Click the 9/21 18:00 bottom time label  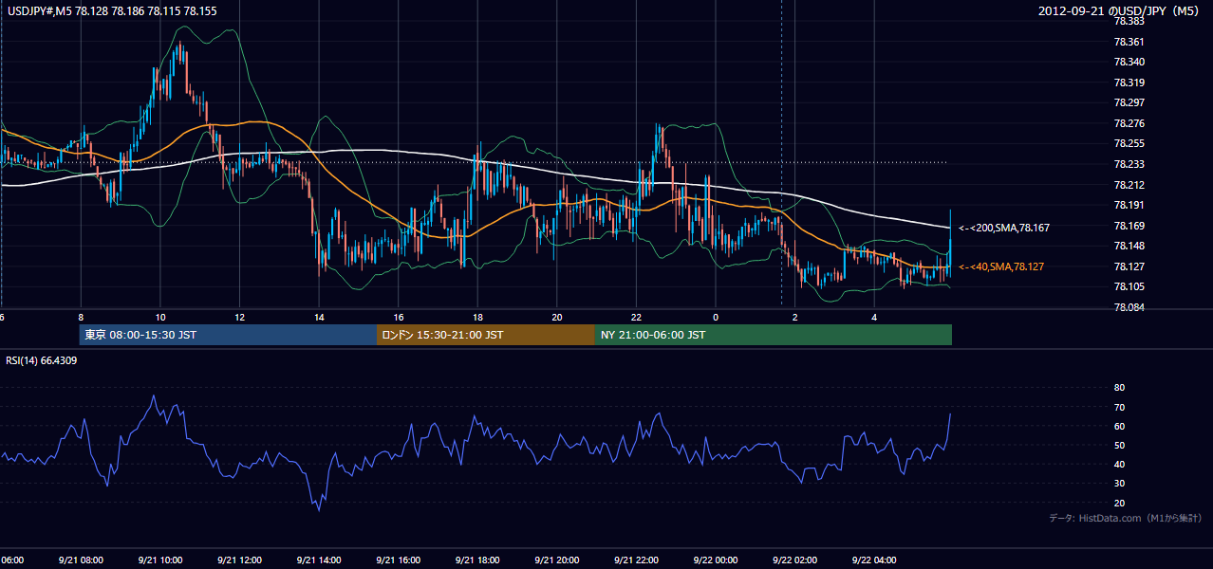pos(477,560)
